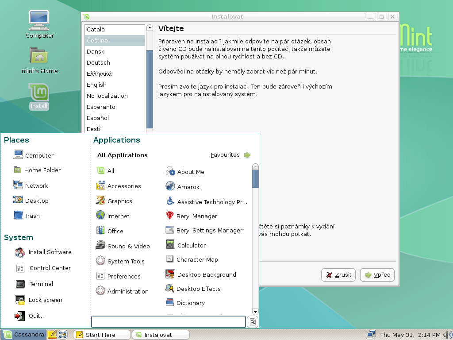Select Català in installer language list
The image size is (453, 340).
click(x=115, y=29)
